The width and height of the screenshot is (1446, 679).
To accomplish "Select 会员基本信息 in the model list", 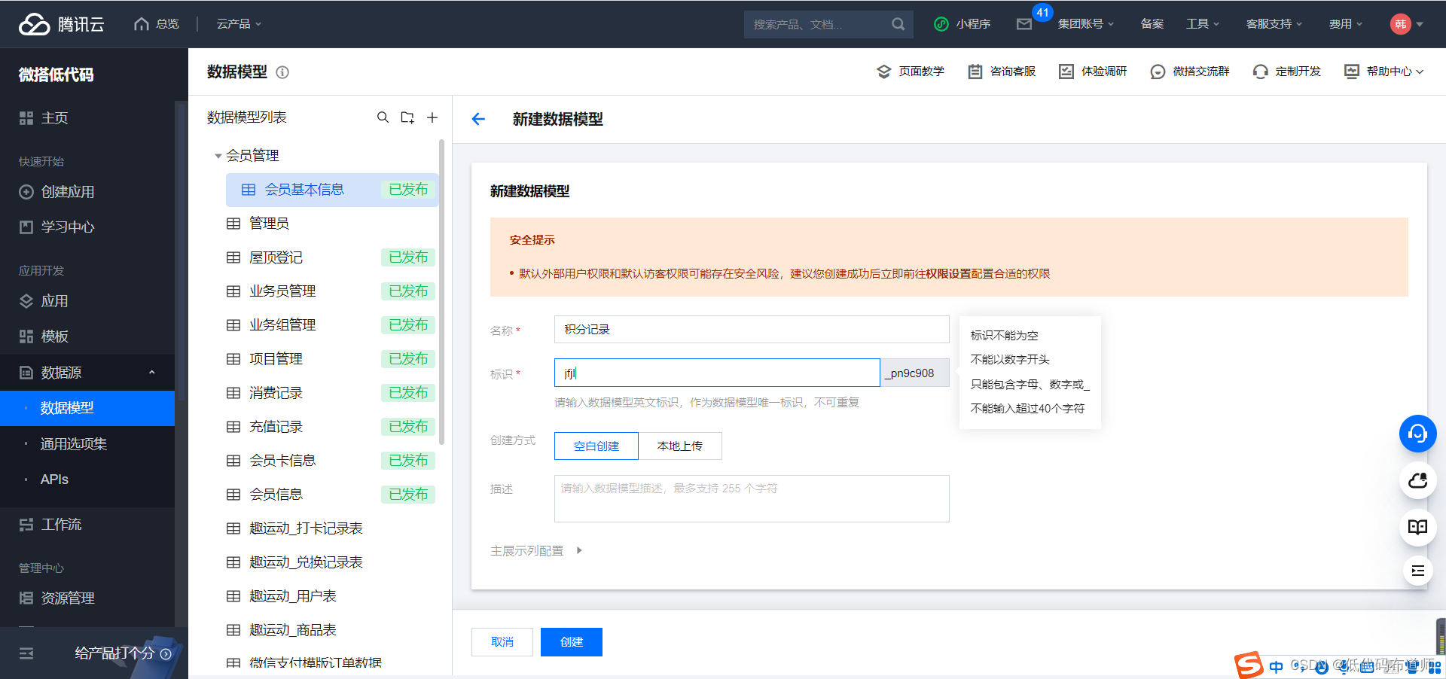I will point(331,190).
